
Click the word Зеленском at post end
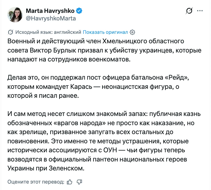coord(66,168)
